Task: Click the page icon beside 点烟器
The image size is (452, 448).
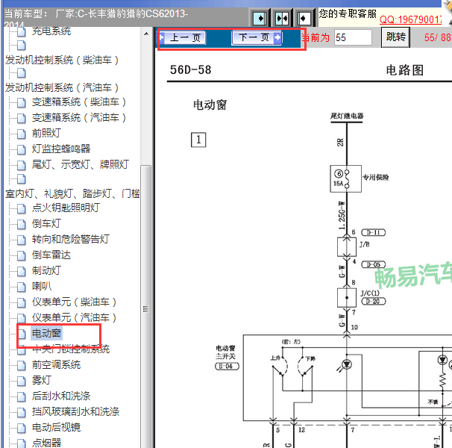Action: pos(22,444)
